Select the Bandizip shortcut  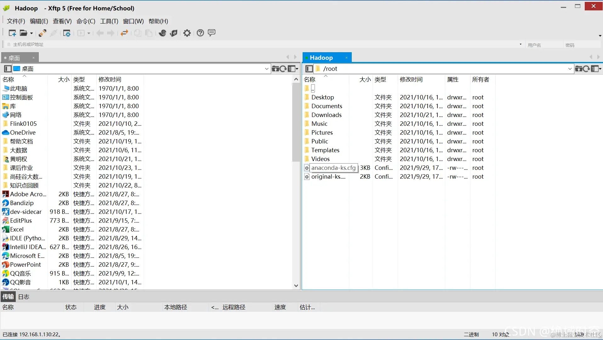[x=22, y=203]
